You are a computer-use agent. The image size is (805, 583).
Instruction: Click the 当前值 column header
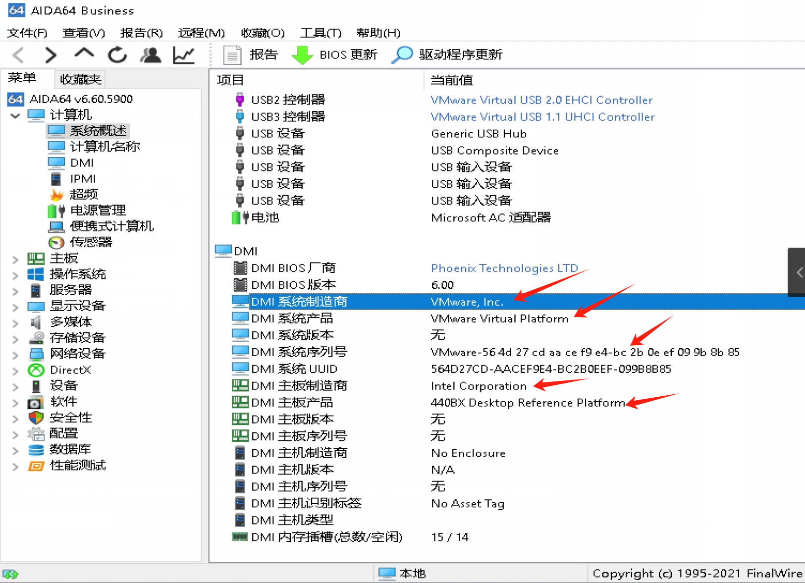pyautogui.click(x=451, y=80)
